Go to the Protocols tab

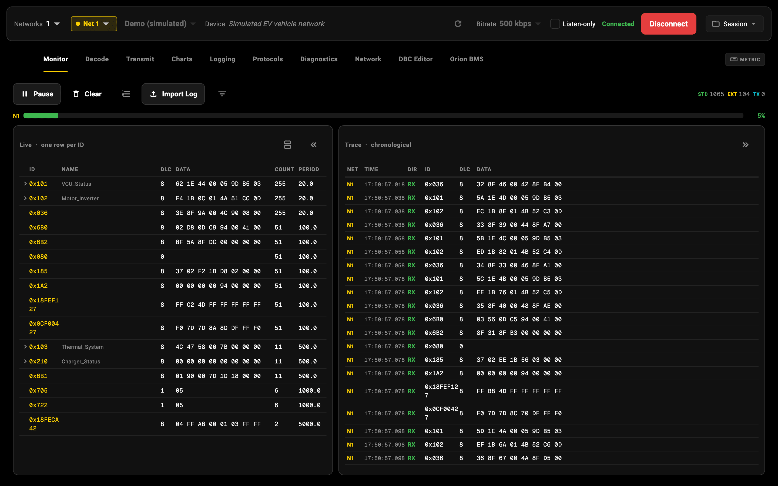pyautogui.click(x=267, y=59)
